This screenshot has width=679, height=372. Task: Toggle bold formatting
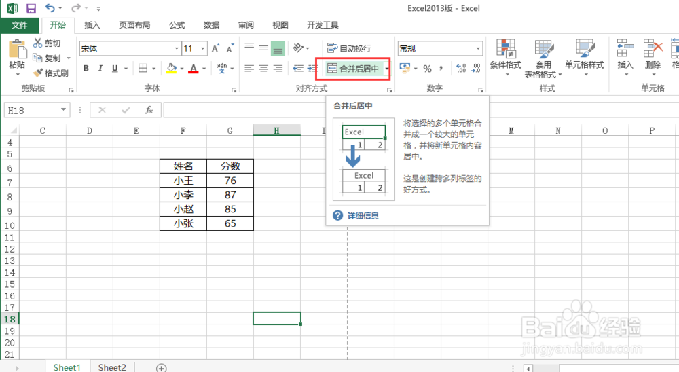(86, 68)
